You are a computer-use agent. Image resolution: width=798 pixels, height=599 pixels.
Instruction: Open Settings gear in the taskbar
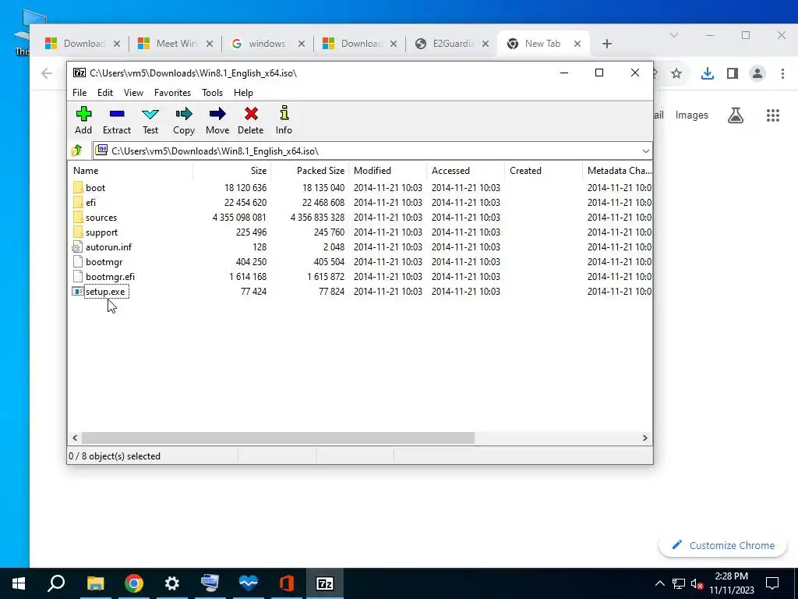tap(172, 583)
